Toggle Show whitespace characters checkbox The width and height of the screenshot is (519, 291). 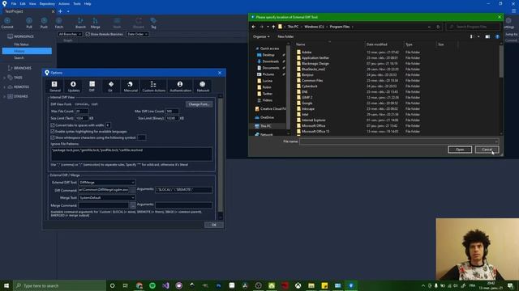(53, 137)
